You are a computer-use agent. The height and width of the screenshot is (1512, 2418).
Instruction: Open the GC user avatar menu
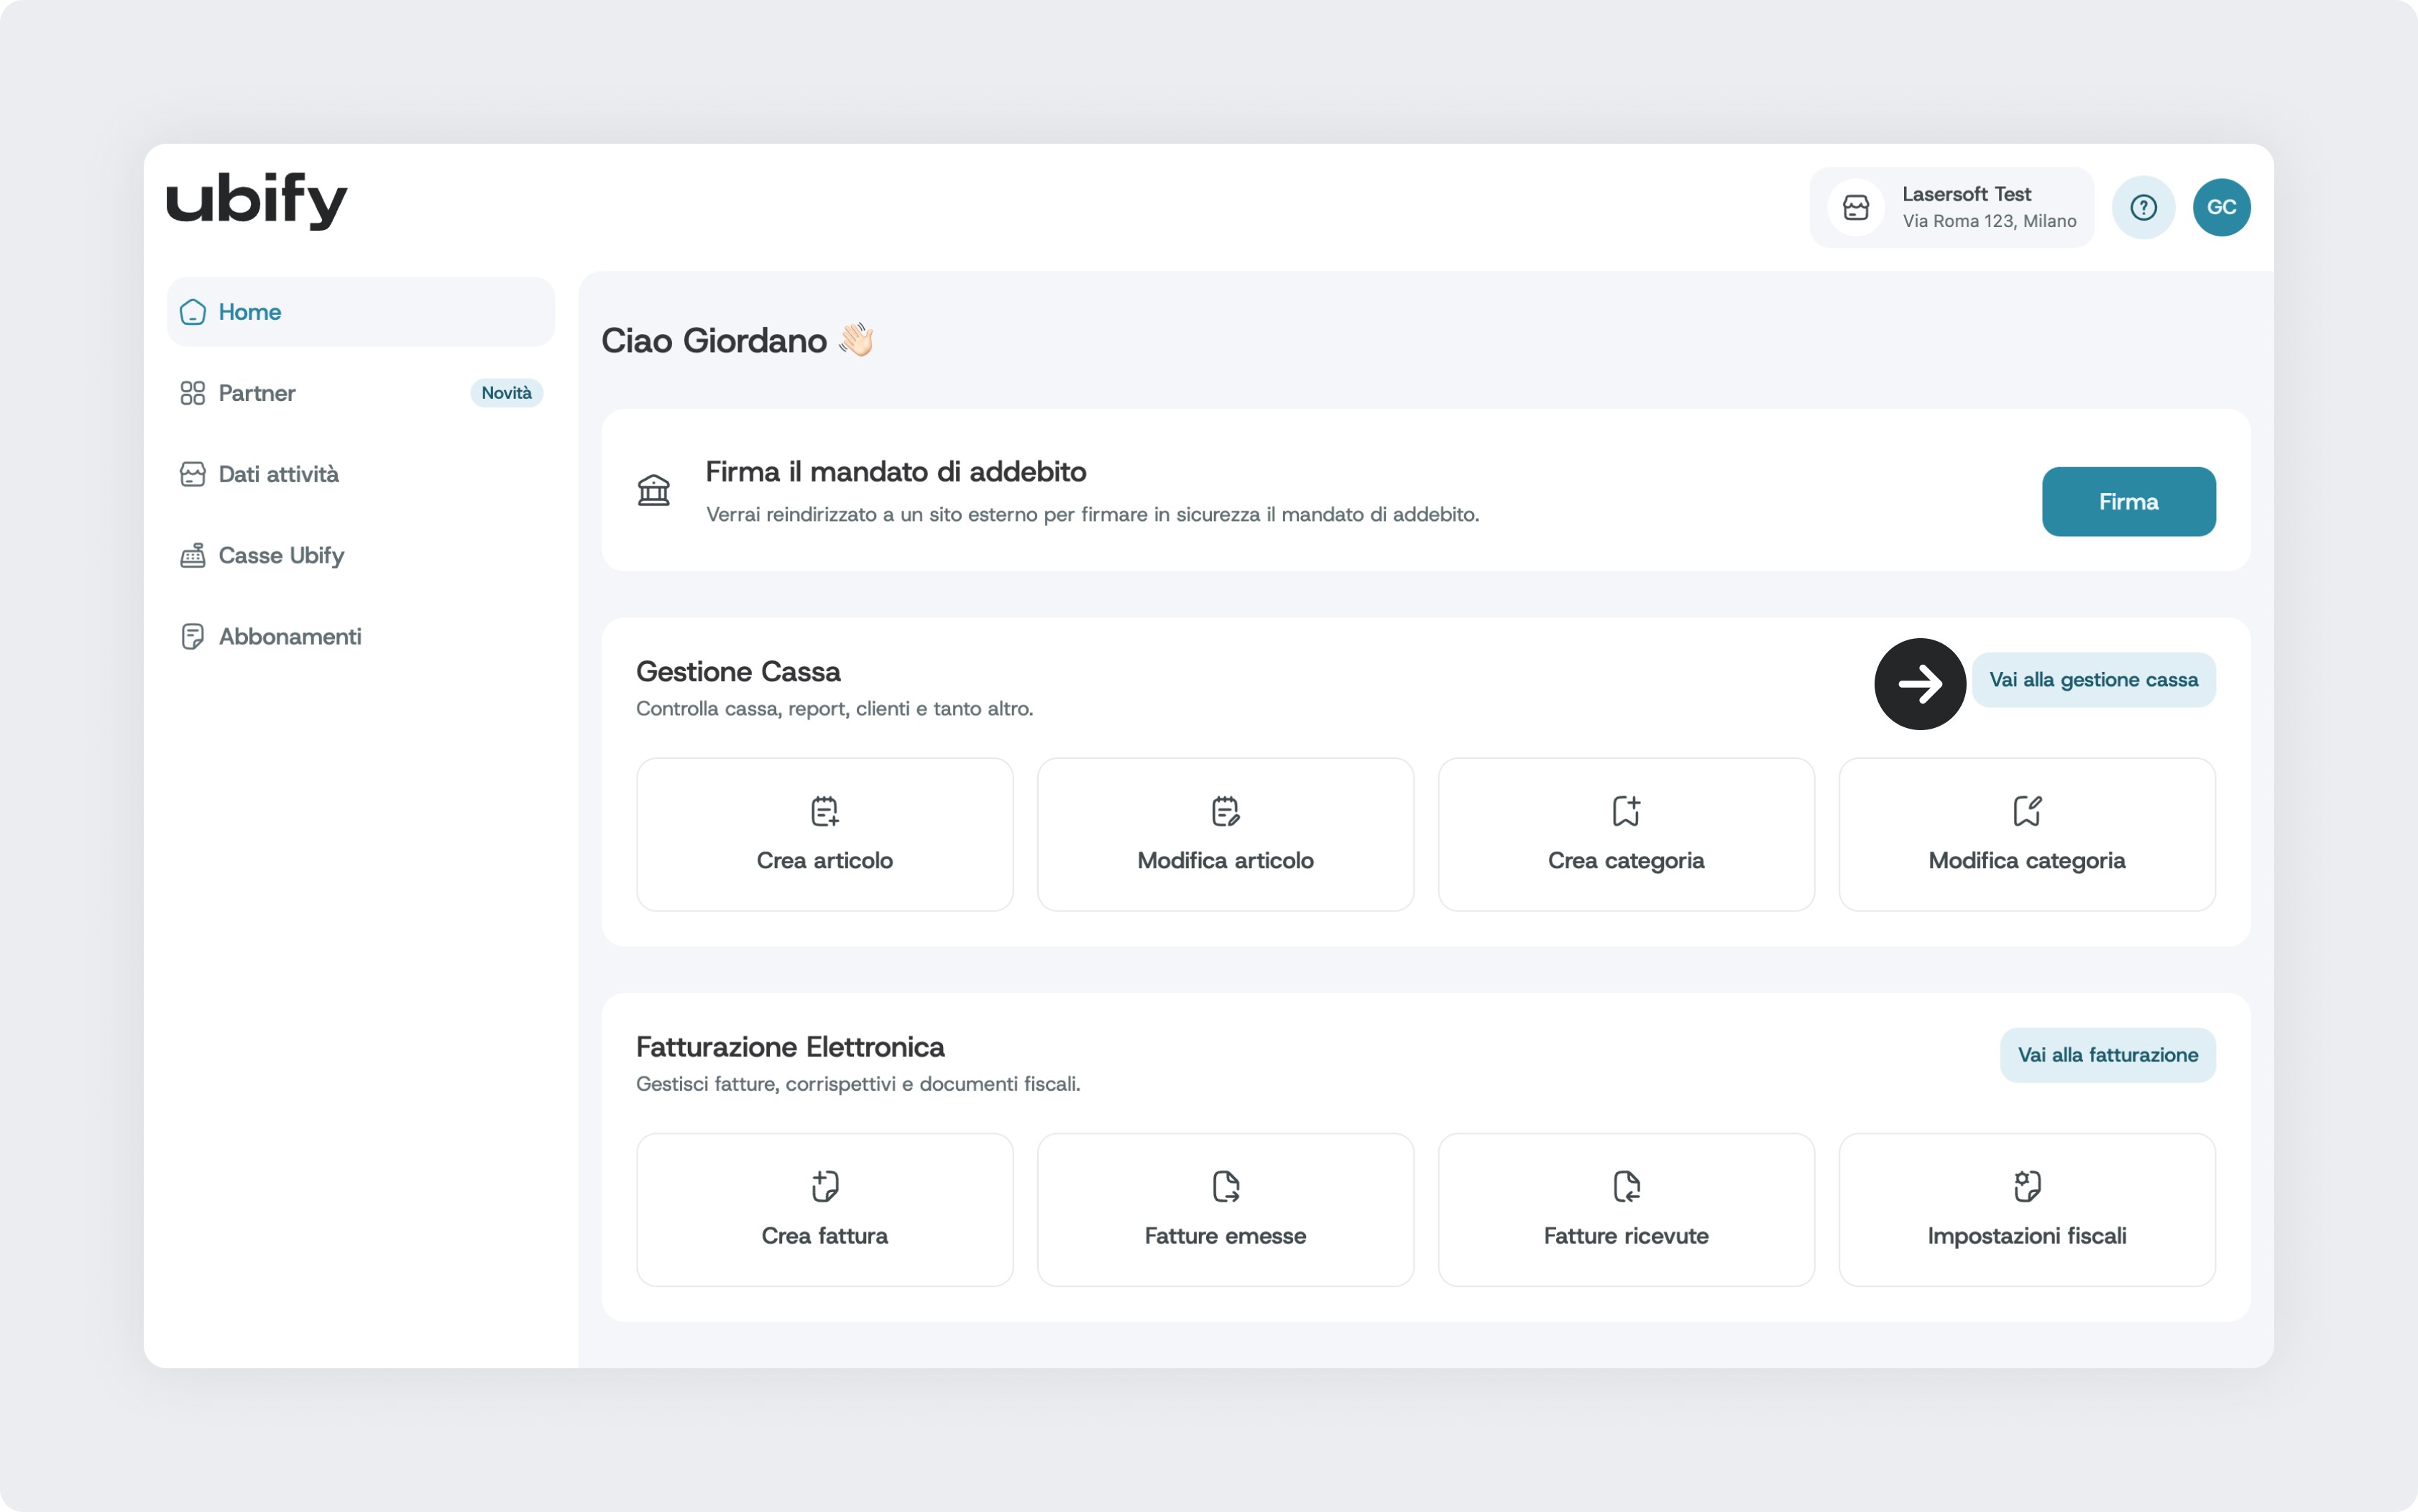tap(2221, 207)
